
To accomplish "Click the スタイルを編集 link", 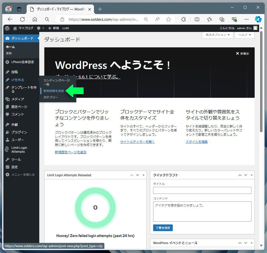I will tap(197, 142).
